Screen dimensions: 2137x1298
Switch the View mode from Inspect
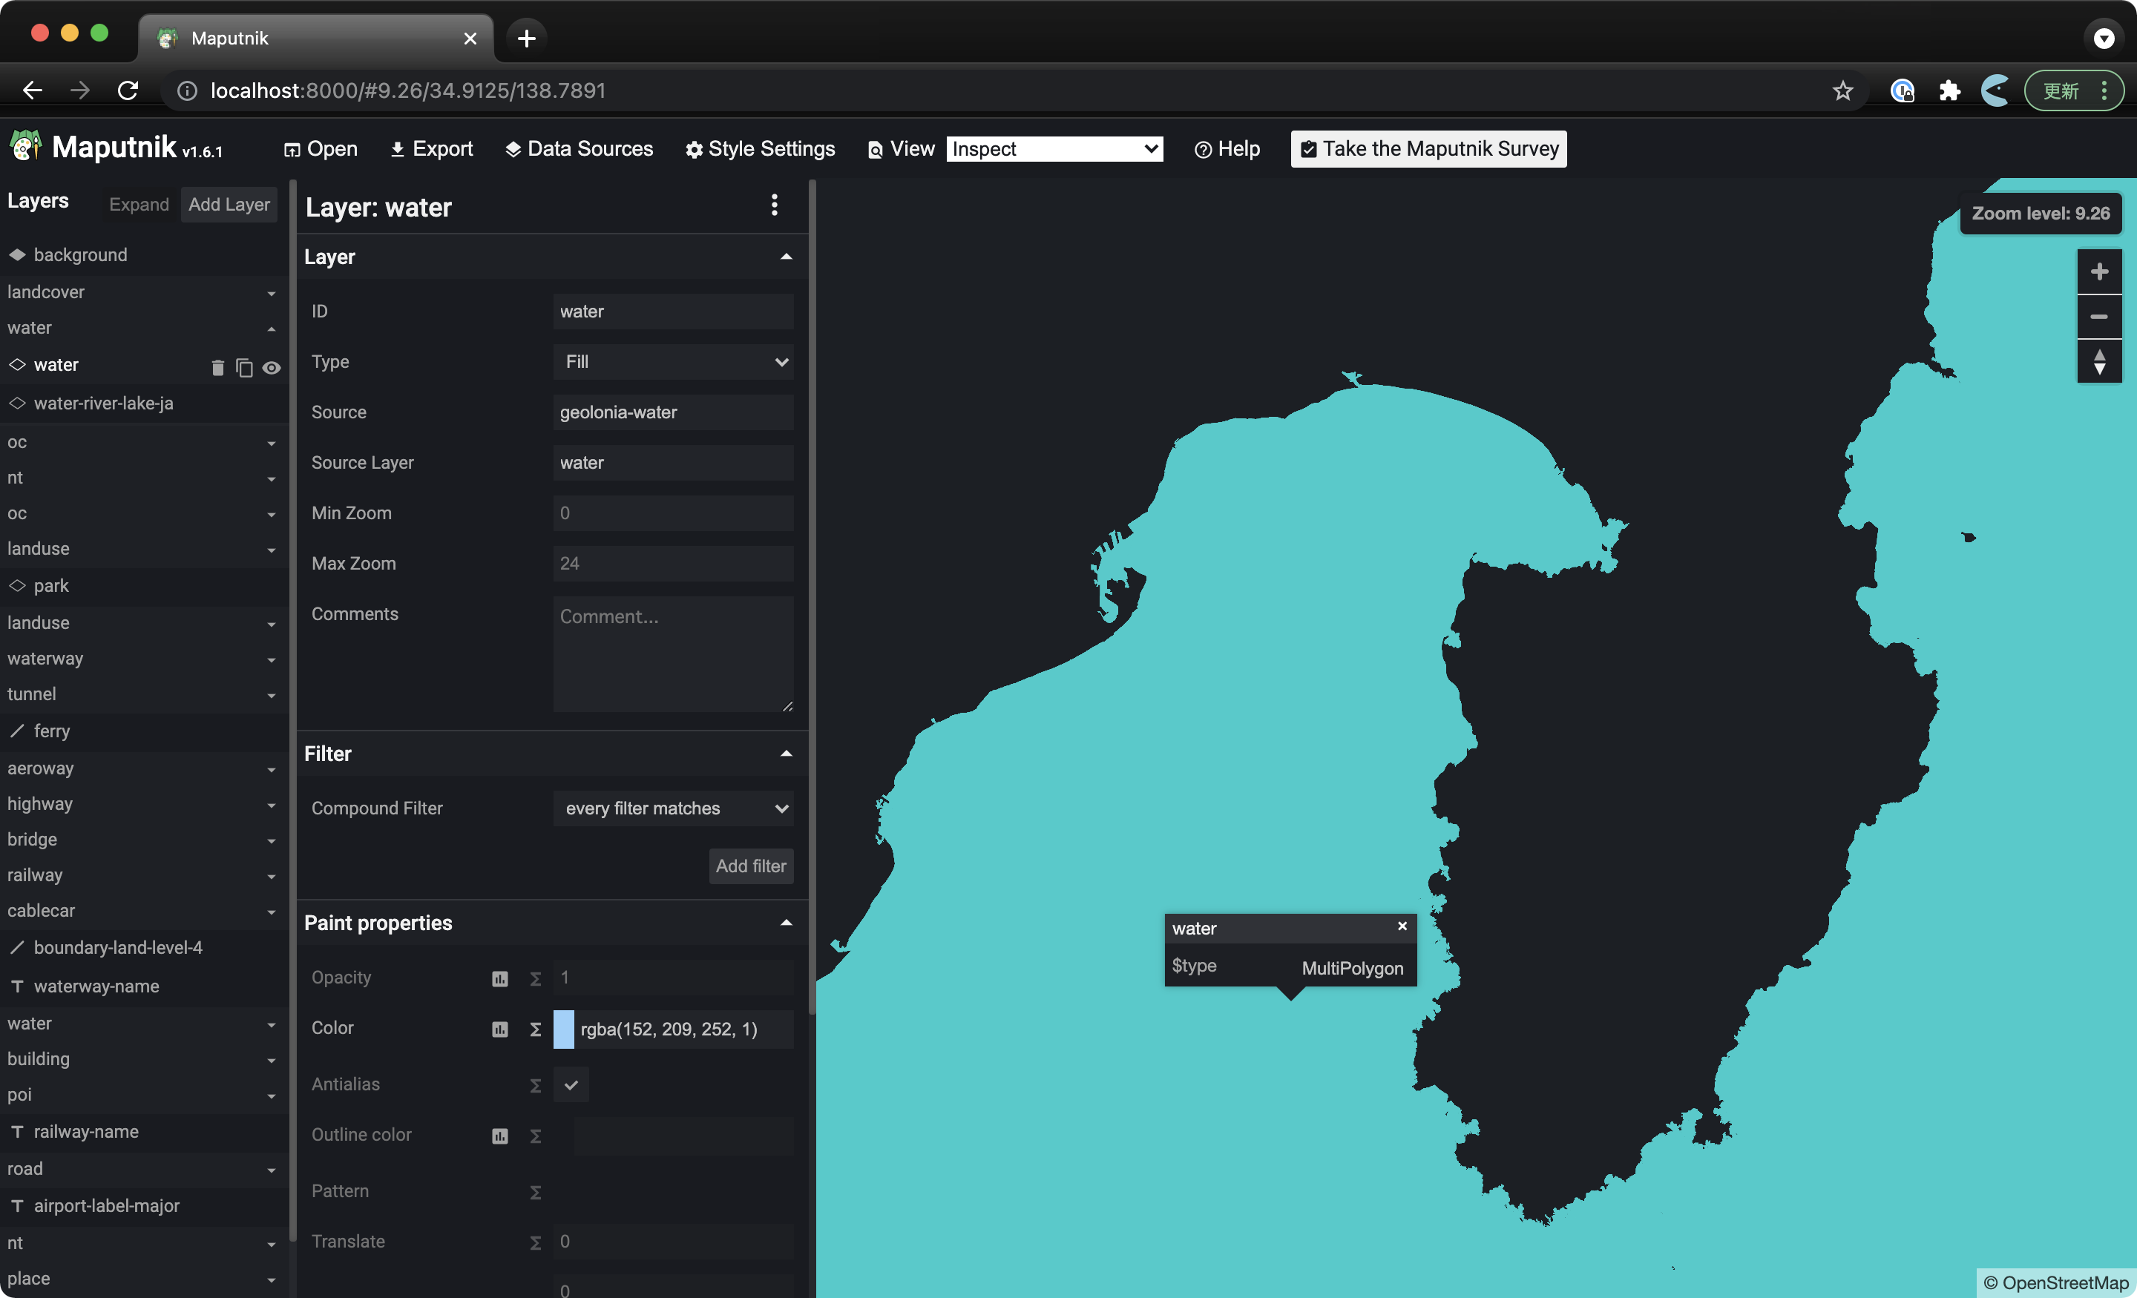pyautogui.click(x=1054, y=148)
